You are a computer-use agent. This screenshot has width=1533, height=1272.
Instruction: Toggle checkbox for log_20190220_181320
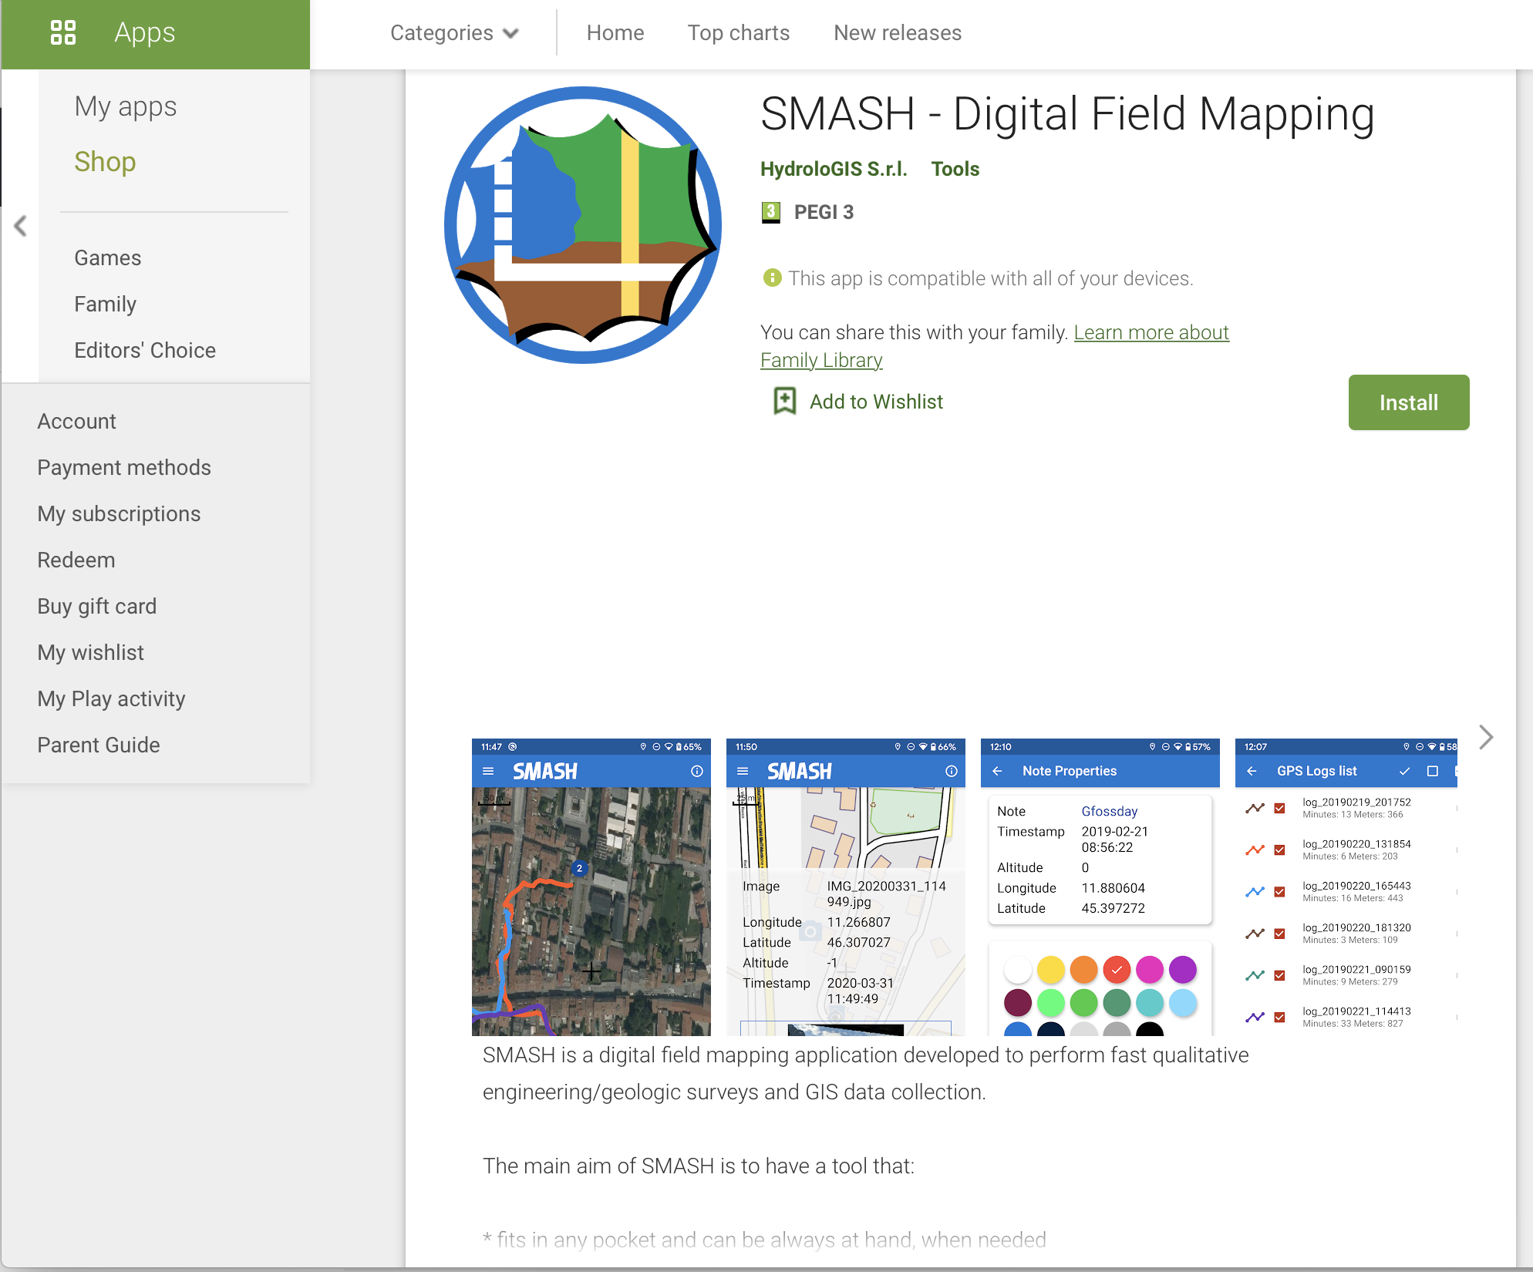pos(1279,934)
